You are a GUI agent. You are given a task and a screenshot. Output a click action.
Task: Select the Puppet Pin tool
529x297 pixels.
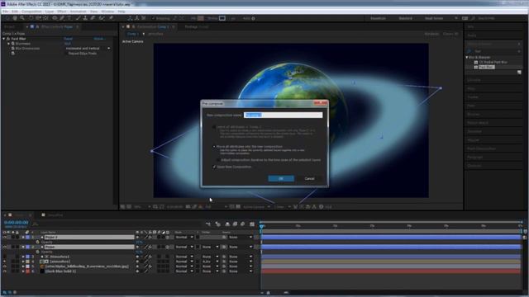point(111,18)
